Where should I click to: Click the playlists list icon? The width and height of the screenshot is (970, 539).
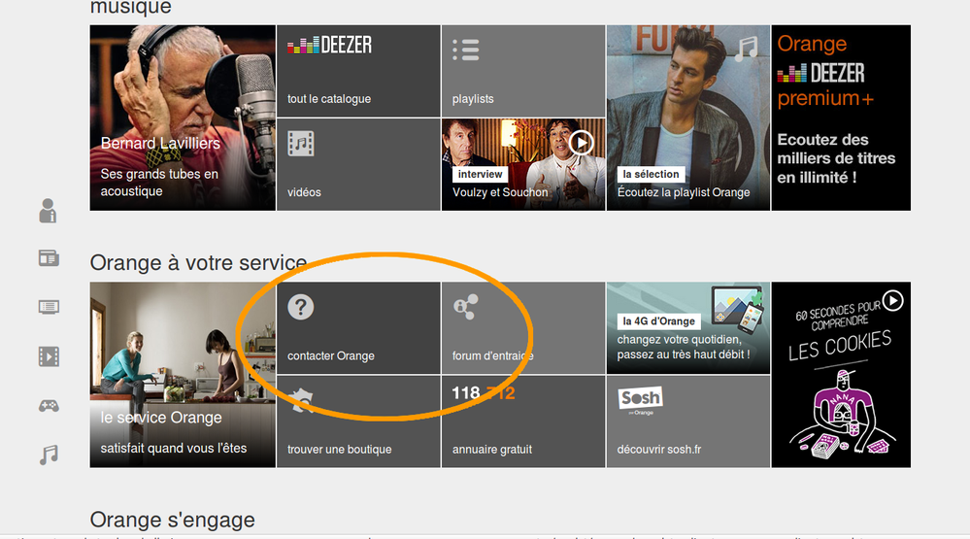click(x=466, y=50)
